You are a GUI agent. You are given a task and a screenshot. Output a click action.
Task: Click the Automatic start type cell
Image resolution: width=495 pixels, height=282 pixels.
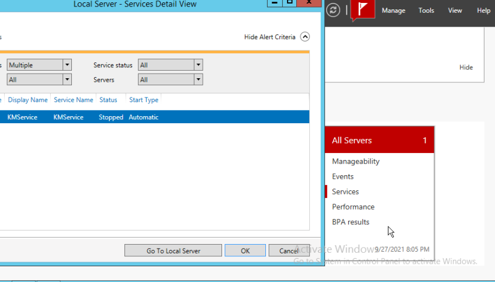tap(144, 117)
